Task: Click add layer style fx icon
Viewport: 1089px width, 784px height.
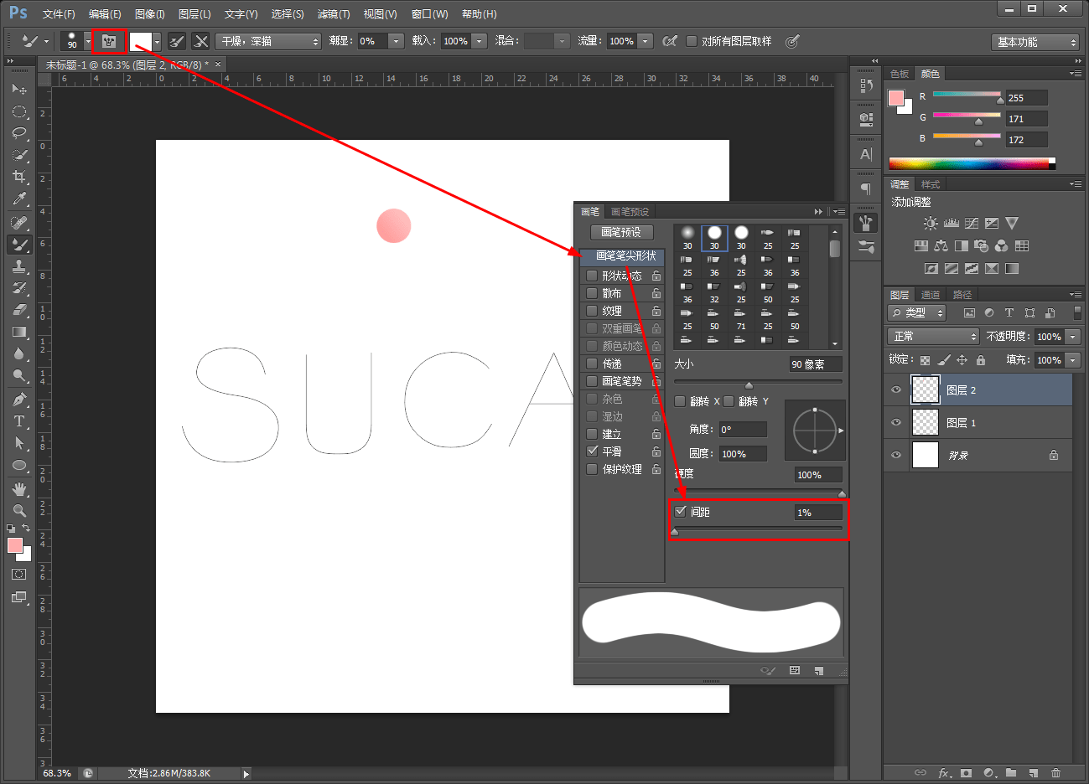Action: click(x=944, y=772)
